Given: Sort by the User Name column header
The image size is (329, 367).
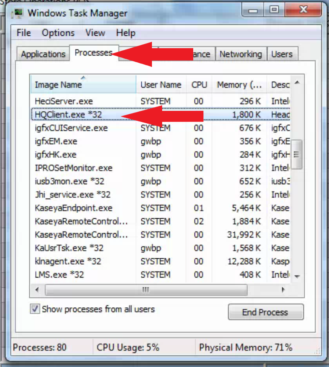Looking at the screenshot, I should tap(161, 84).
